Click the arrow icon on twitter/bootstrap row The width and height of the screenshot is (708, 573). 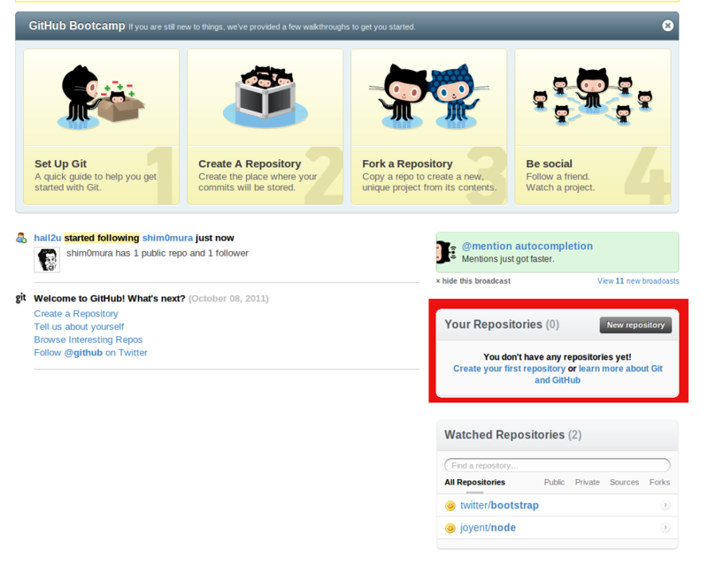click(666, 505)
